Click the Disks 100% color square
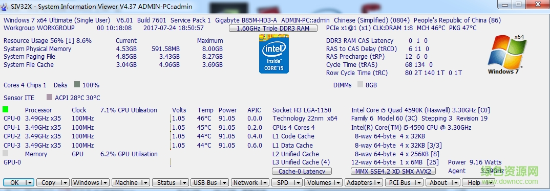Screen dimensions: 550x191 coord(77,84)
